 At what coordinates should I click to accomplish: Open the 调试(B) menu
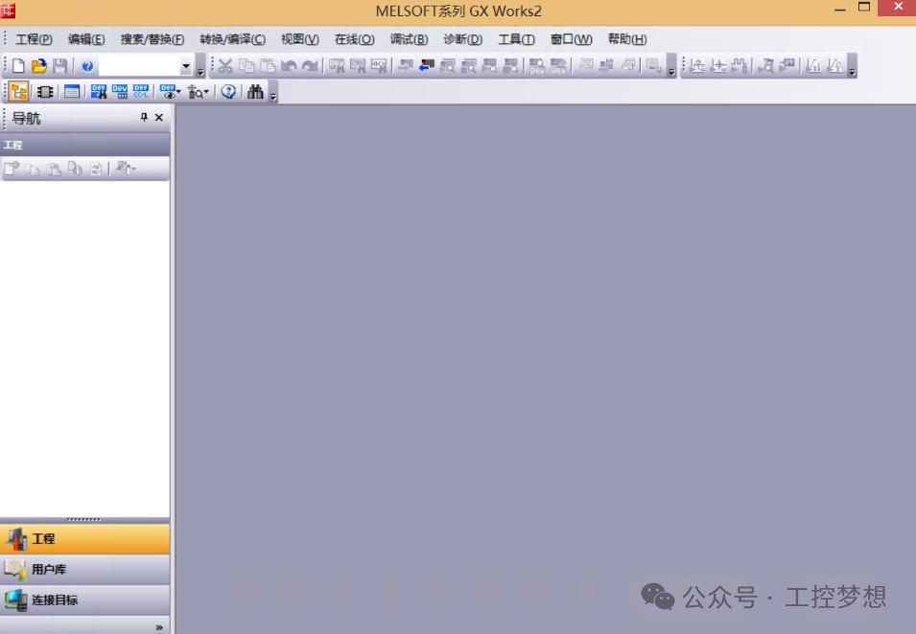coord(409,39)
